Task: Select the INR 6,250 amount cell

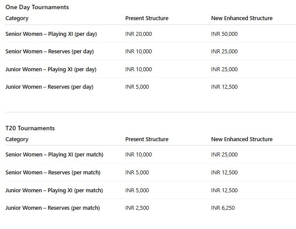Action: 223,208
